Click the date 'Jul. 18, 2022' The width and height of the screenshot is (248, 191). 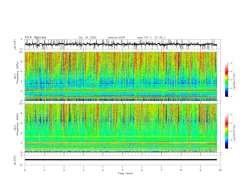(x=87, y=37)
